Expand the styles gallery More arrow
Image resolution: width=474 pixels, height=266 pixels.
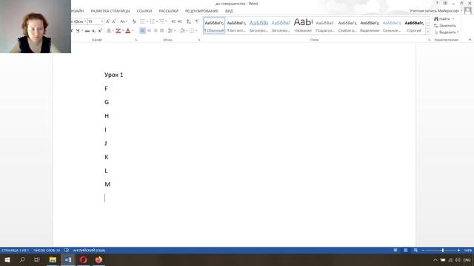(428, 32)
